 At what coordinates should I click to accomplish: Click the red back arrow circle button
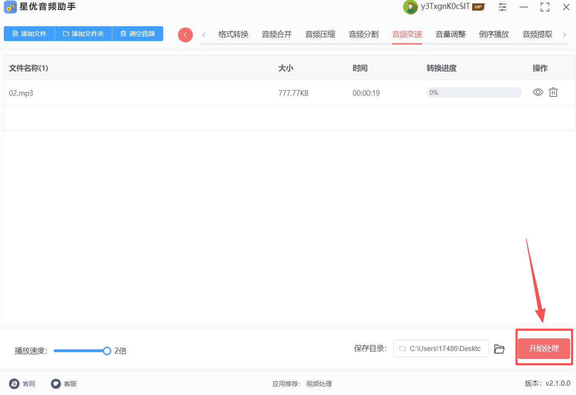(x=185, y=35)
